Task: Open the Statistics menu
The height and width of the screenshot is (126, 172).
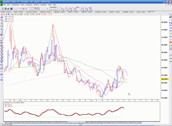Action: pos(43,5)
